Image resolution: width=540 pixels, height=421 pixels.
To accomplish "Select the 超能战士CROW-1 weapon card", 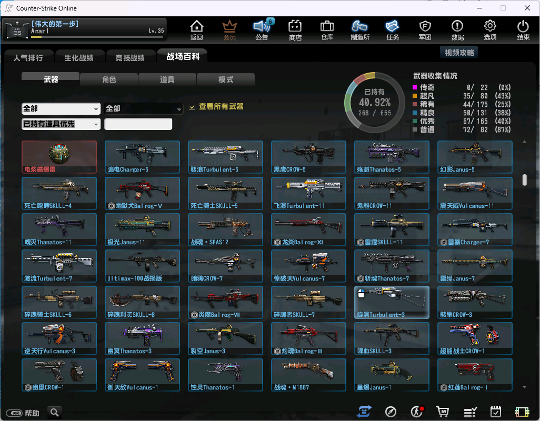I will 475,339.
